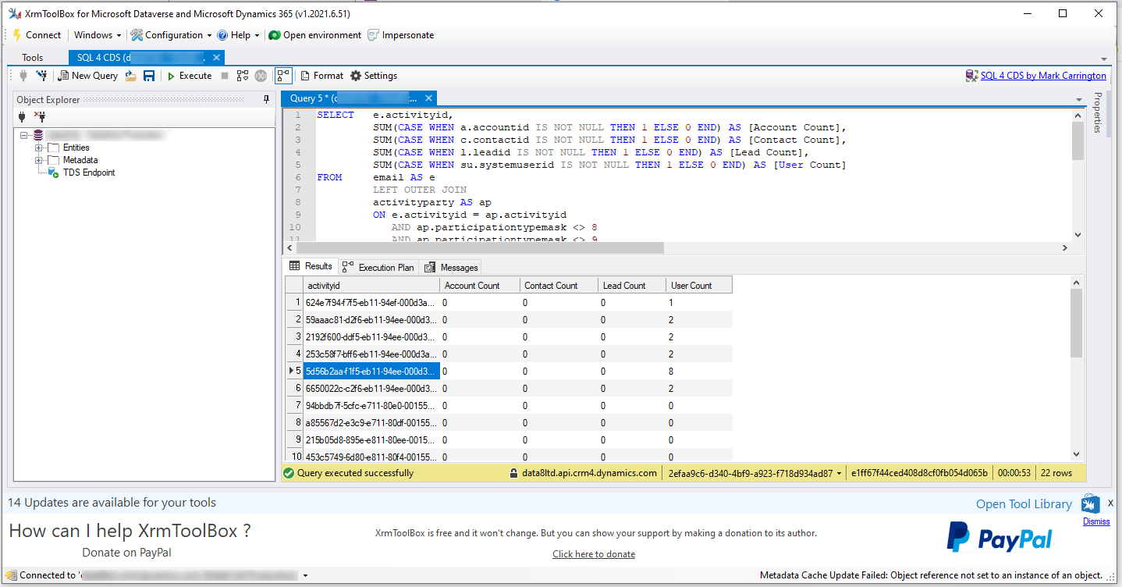Click the 22 rows status entry
The width and height of the screenshot is (1122, 587).
1056,473
